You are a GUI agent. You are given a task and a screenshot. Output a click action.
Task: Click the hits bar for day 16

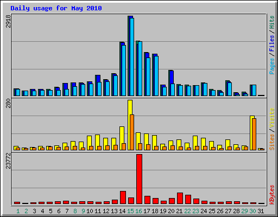tap(137, 68)
